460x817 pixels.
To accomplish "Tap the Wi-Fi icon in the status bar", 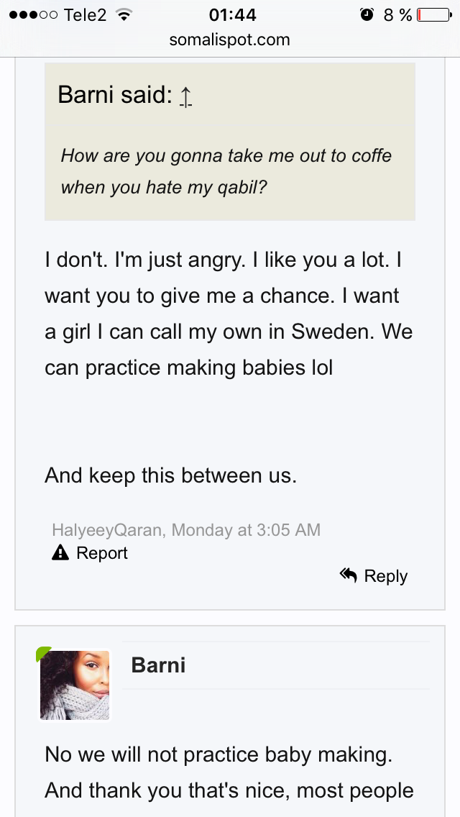I will (124, 14).
